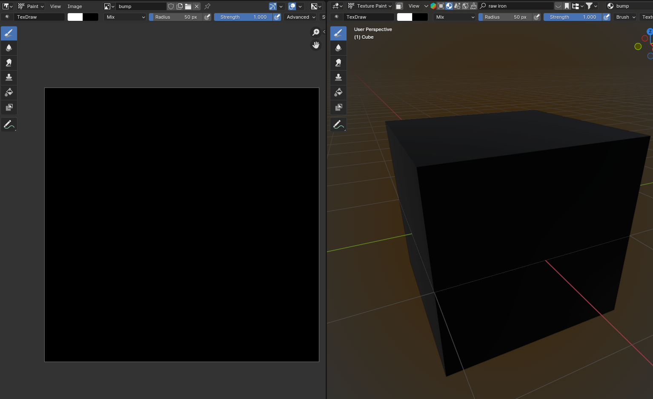This screenshot has width=653, height=399.
Task: Open Mix blend dropdown in image editor
Action: click(126, 17)
